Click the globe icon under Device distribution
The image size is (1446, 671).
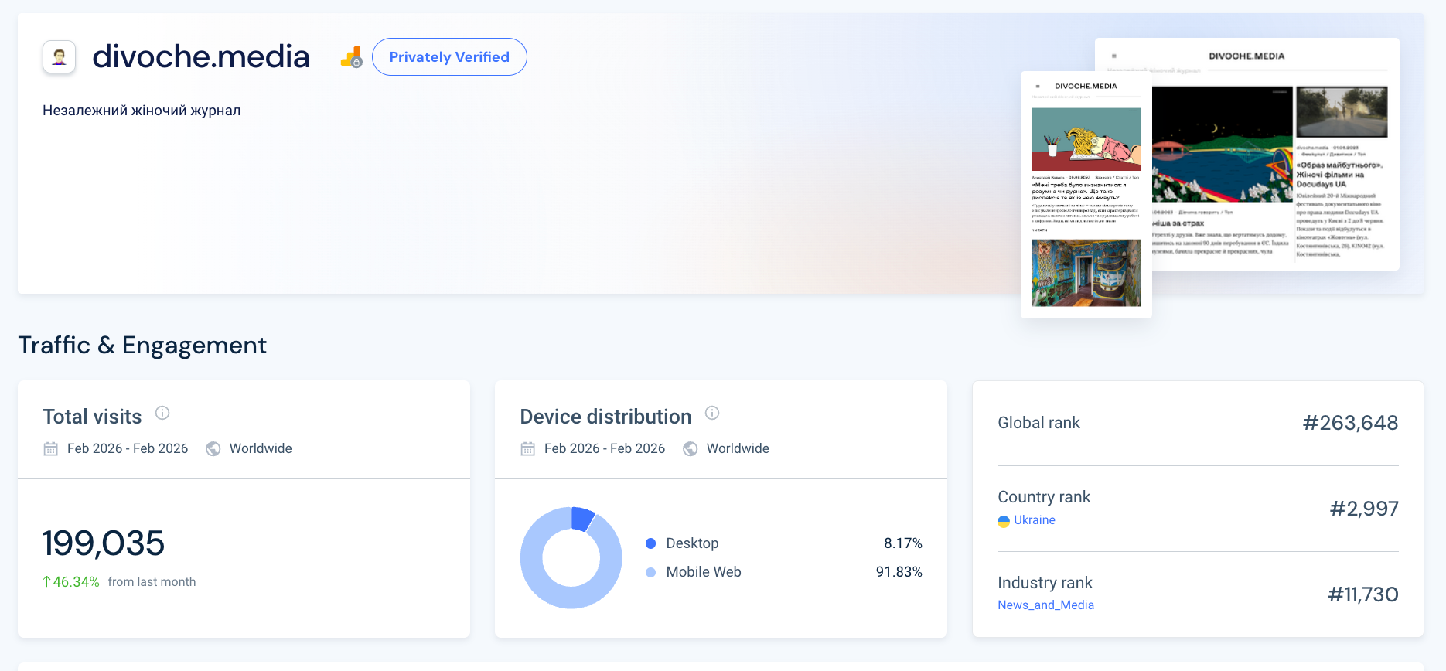coord(691,448)
